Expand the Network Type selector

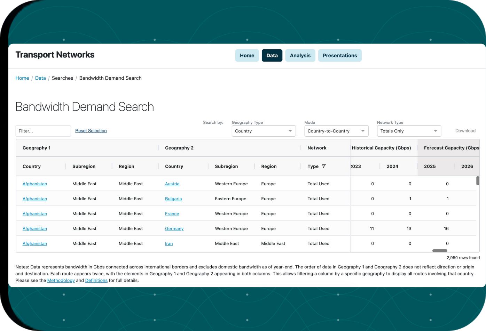click(x=409, y=131)
